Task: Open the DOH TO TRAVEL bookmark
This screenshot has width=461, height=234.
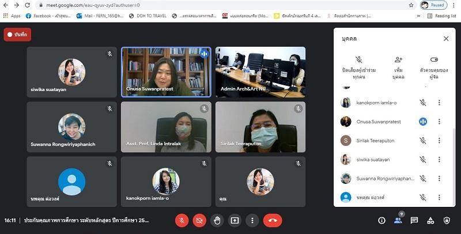Action: 148,16
